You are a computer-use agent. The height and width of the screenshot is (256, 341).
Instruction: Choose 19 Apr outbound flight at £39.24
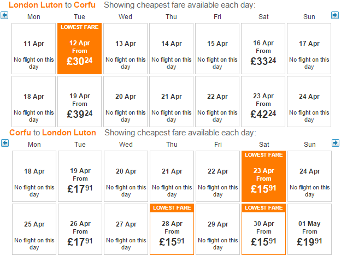point(80,102)
